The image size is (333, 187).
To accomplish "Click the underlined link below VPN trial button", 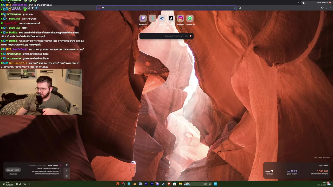I will (13, 174).
